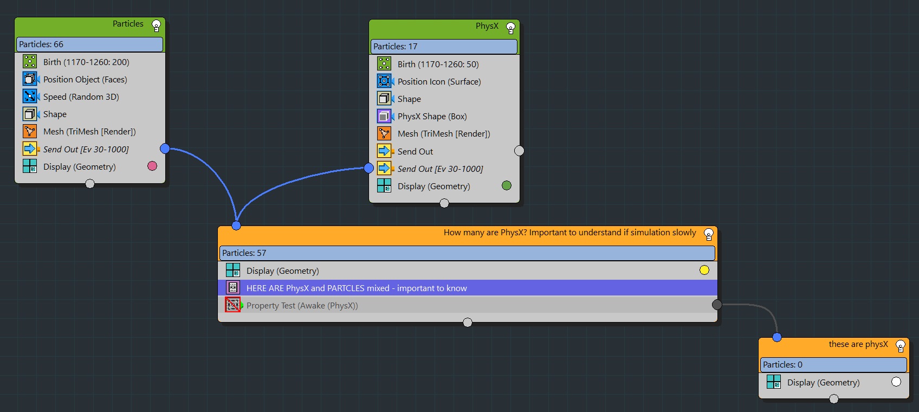Click the Speed (Random 3D) operator icon
919x412 pixels.
[x=30, y=96]
